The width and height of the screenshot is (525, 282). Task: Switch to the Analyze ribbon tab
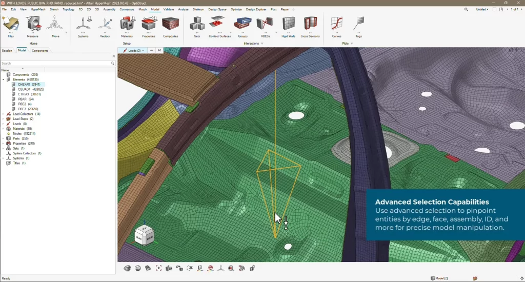tap(183, 9)
